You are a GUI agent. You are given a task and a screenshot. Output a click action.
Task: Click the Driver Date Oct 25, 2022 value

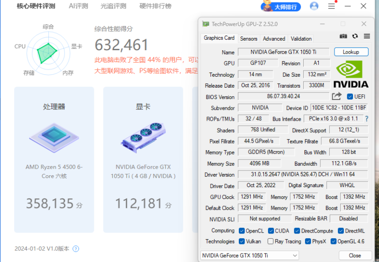click(261, 185)
